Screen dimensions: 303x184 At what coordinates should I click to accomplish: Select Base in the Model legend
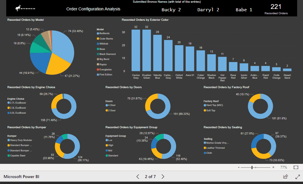[101, 49]
